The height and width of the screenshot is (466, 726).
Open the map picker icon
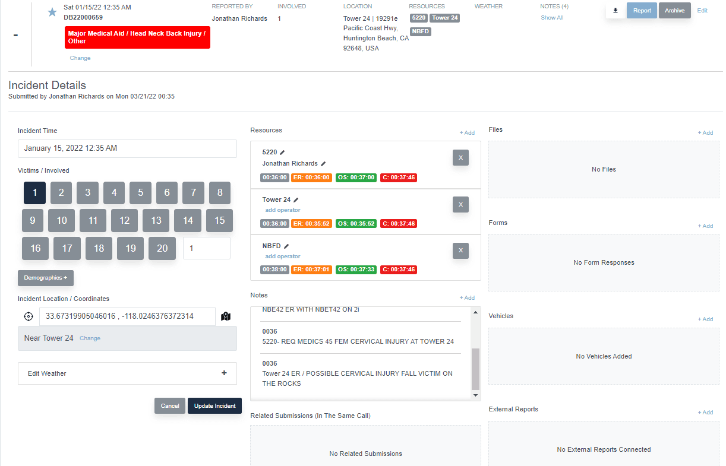226,316
